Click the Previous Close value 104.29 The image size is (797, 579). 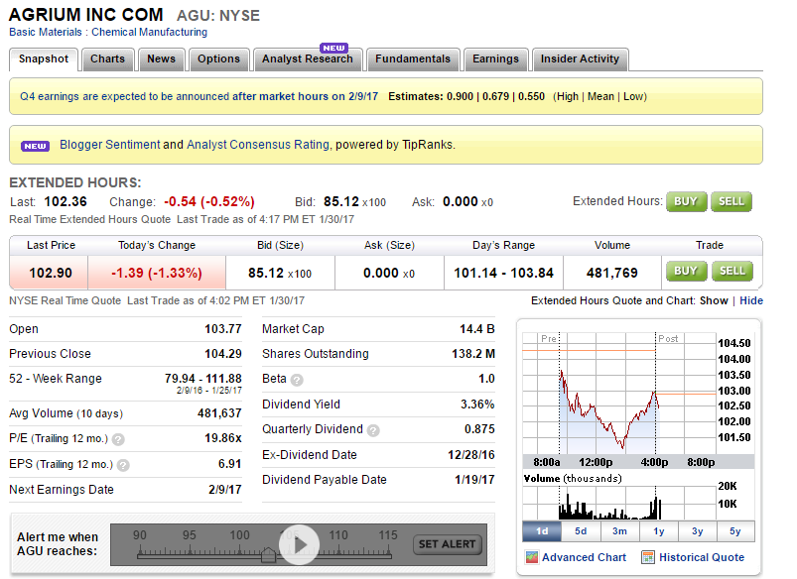pos(222,354)
